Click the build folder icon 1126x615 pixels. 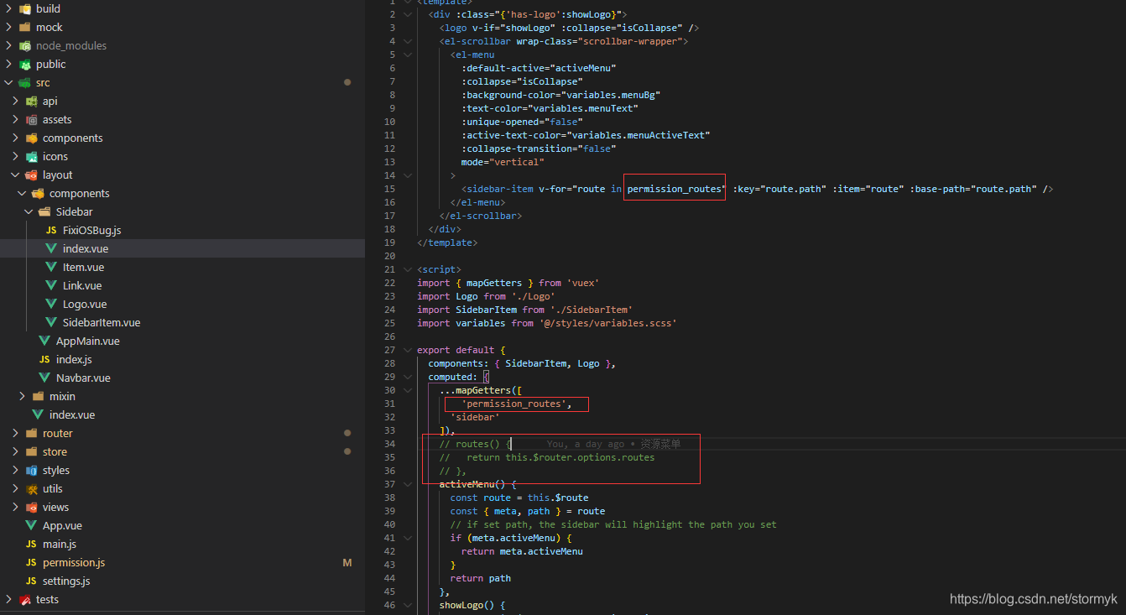tap(24, 8)
